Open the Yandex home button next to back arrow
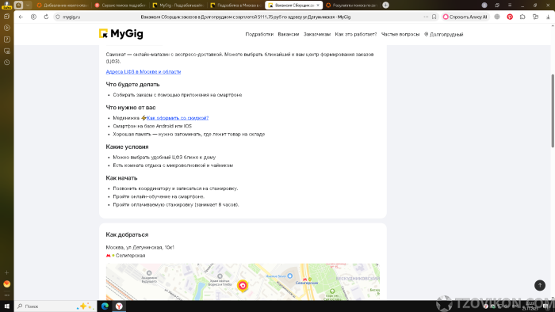Screen dimensions: 555x312 click(33, 17)
